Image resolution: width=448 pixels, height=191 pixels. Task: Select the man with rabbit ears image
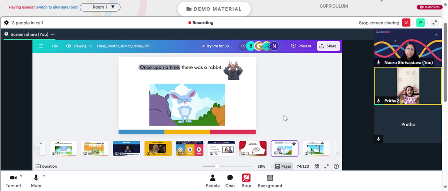233,70
